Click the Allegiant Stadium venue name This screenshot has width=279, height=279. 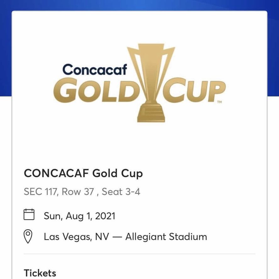(166, 237)
